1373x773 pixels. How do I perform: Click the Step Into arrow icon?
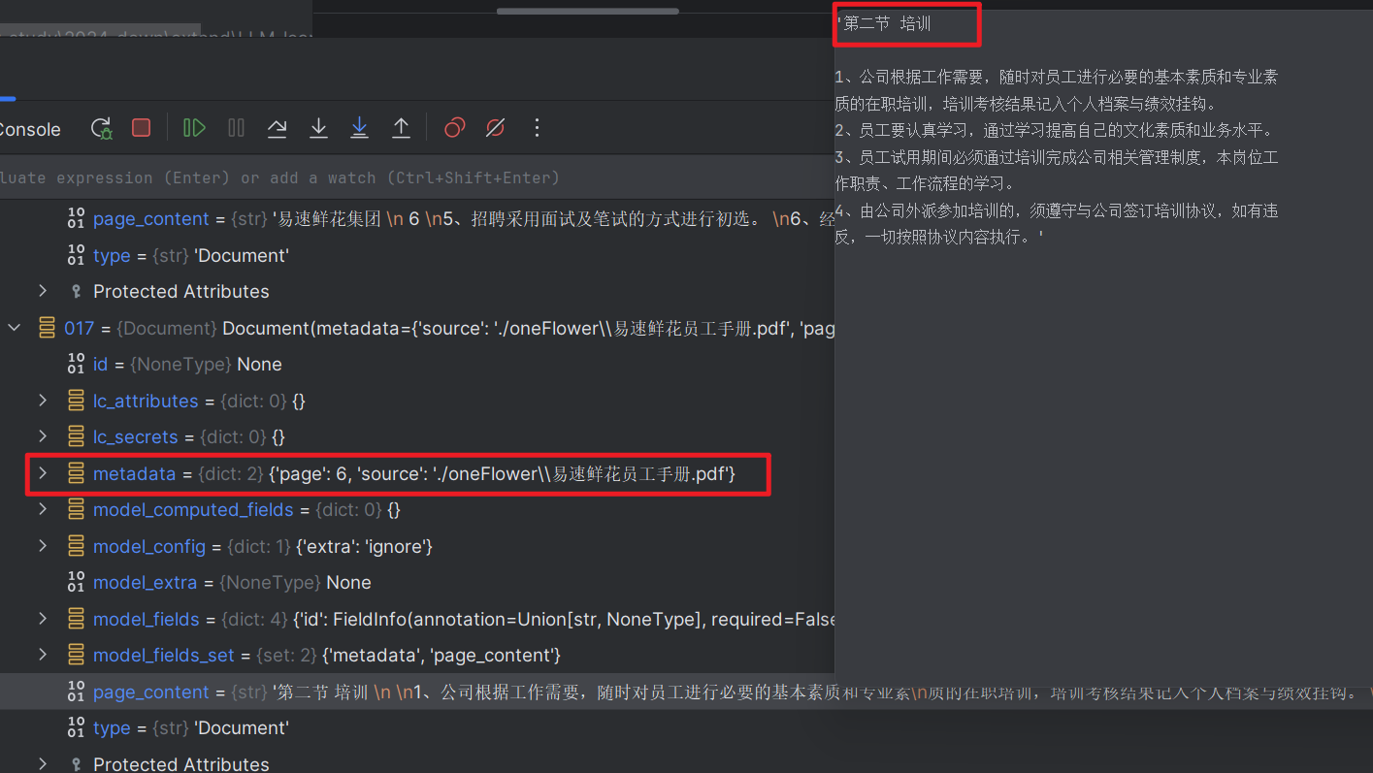318,128
